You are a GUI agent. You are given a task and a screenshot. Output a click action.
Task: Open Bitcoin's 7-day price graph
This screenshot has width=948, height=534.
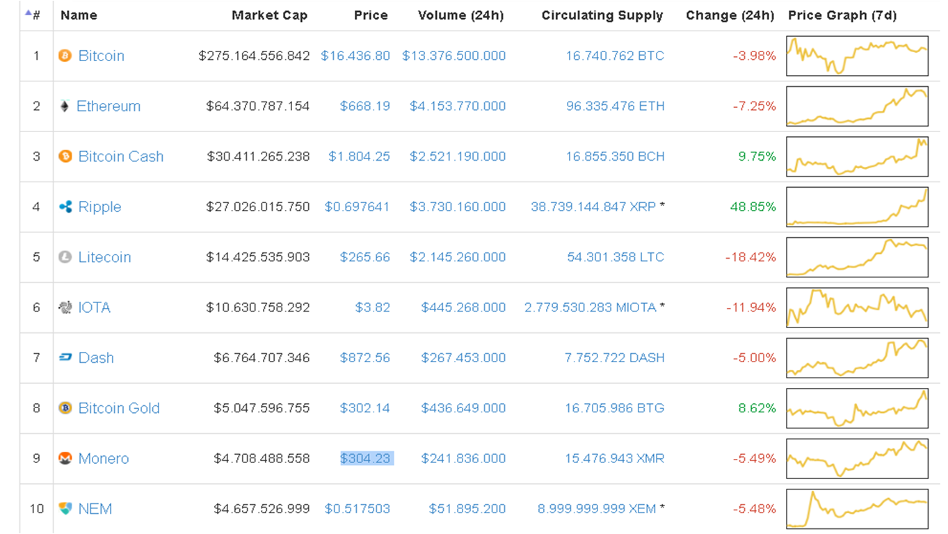(x=858, y=56)
